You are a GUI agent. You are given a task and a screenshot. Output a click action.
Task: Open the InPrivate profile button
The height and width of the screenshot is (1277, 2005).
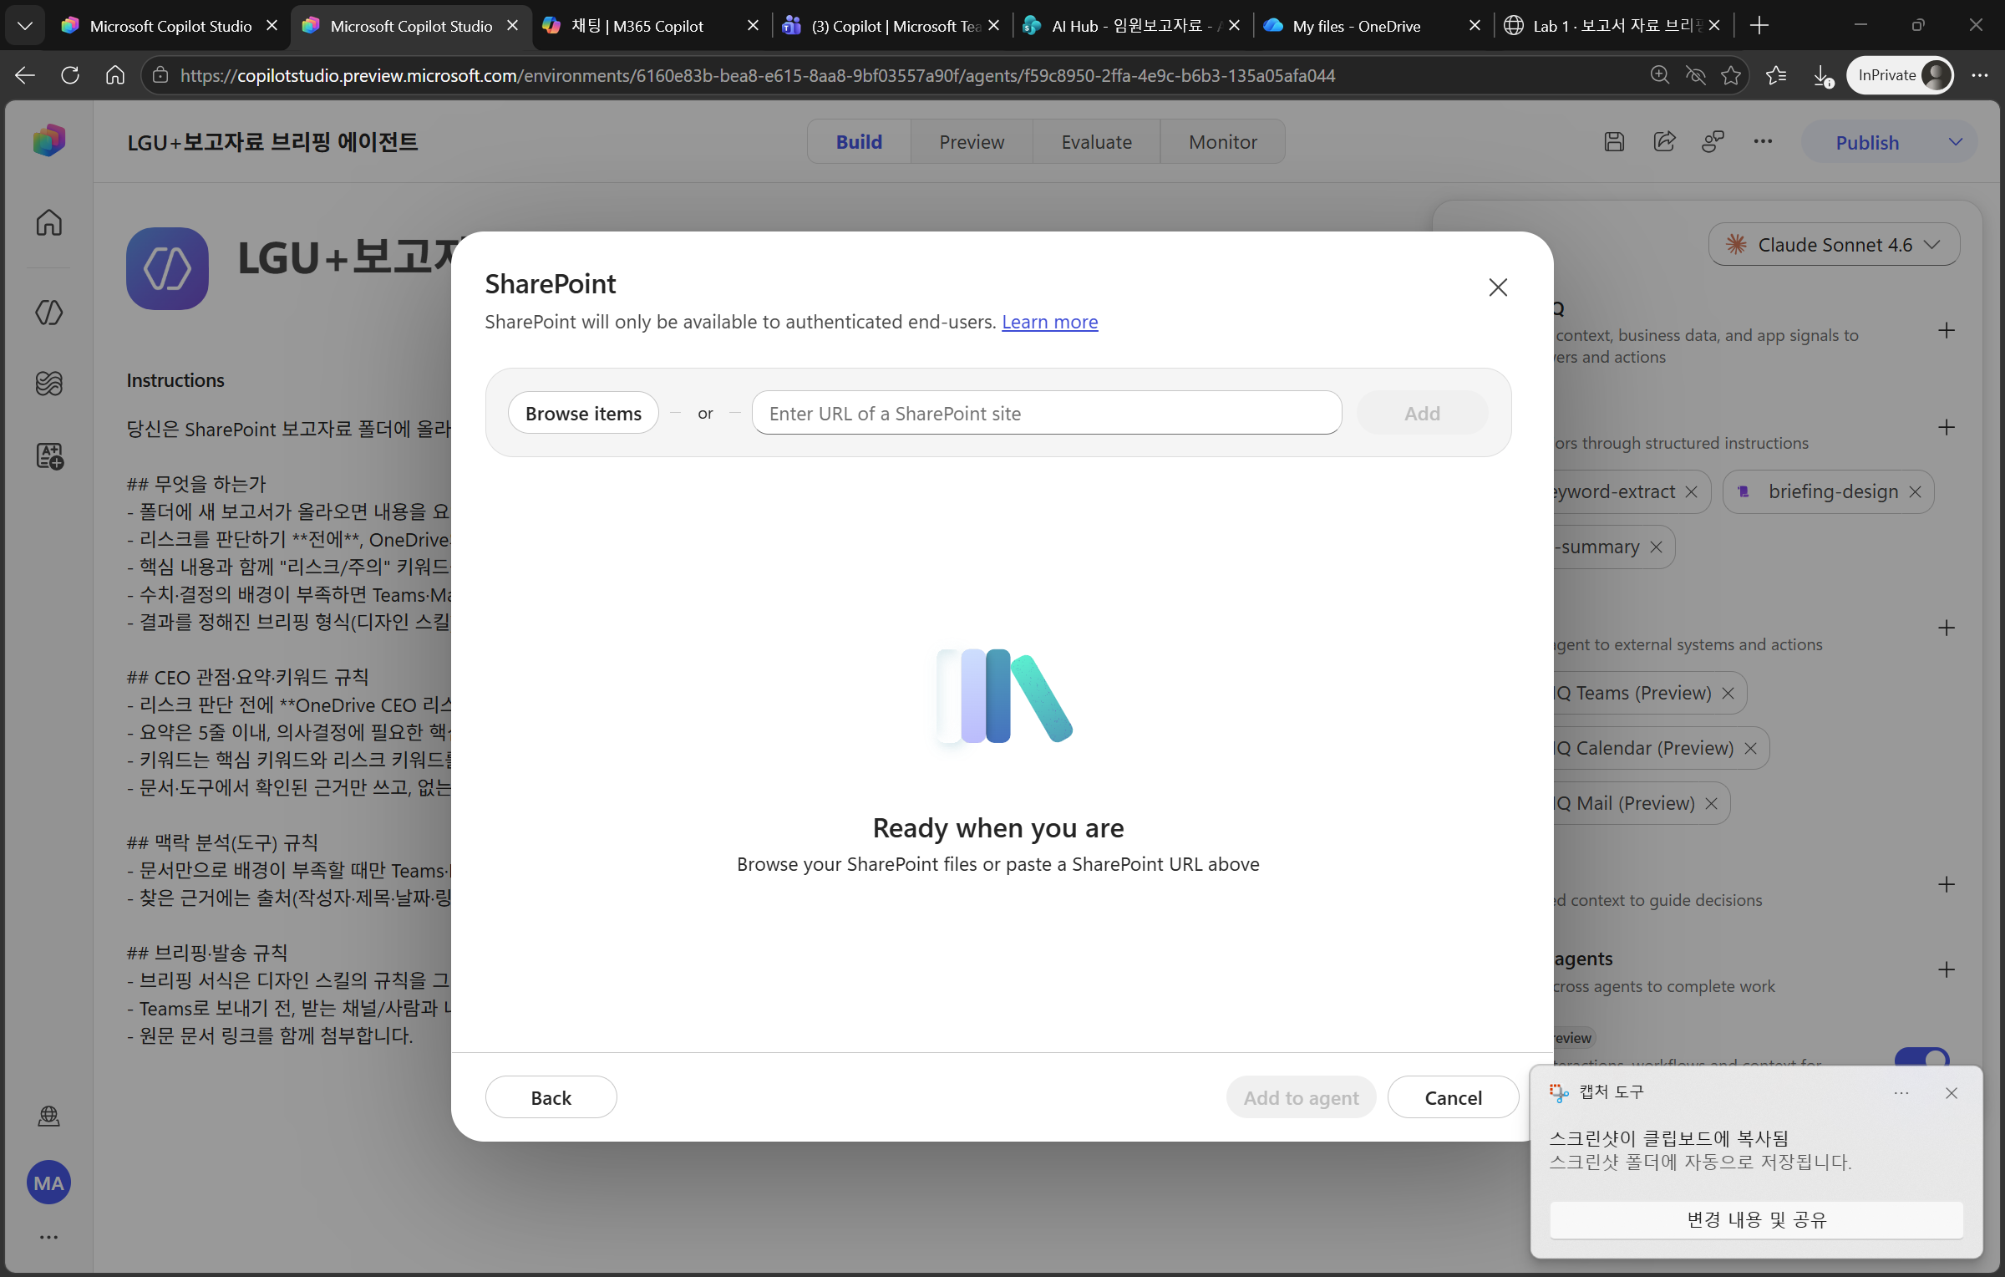[1901, 75]
